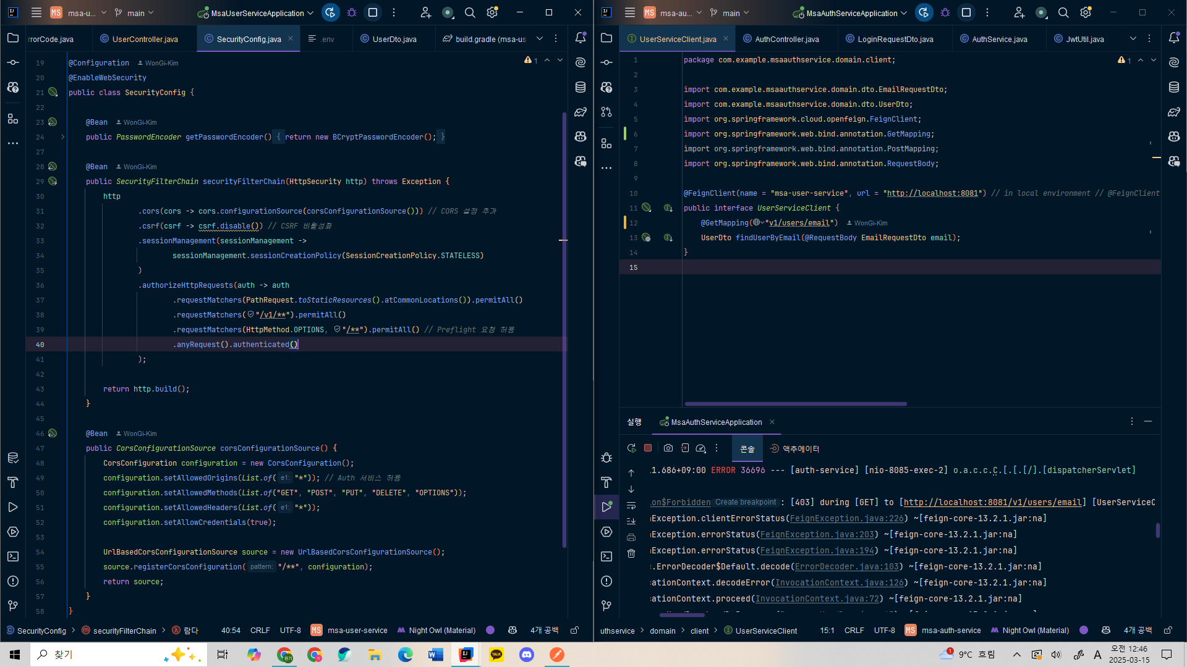Open the Git tool window at the bottom left
Screen dimensions: 1187x667
pyautogui.click(x=13, y=606)
